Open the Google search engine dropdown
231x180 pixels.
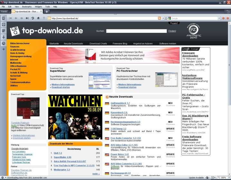point(169,18)
